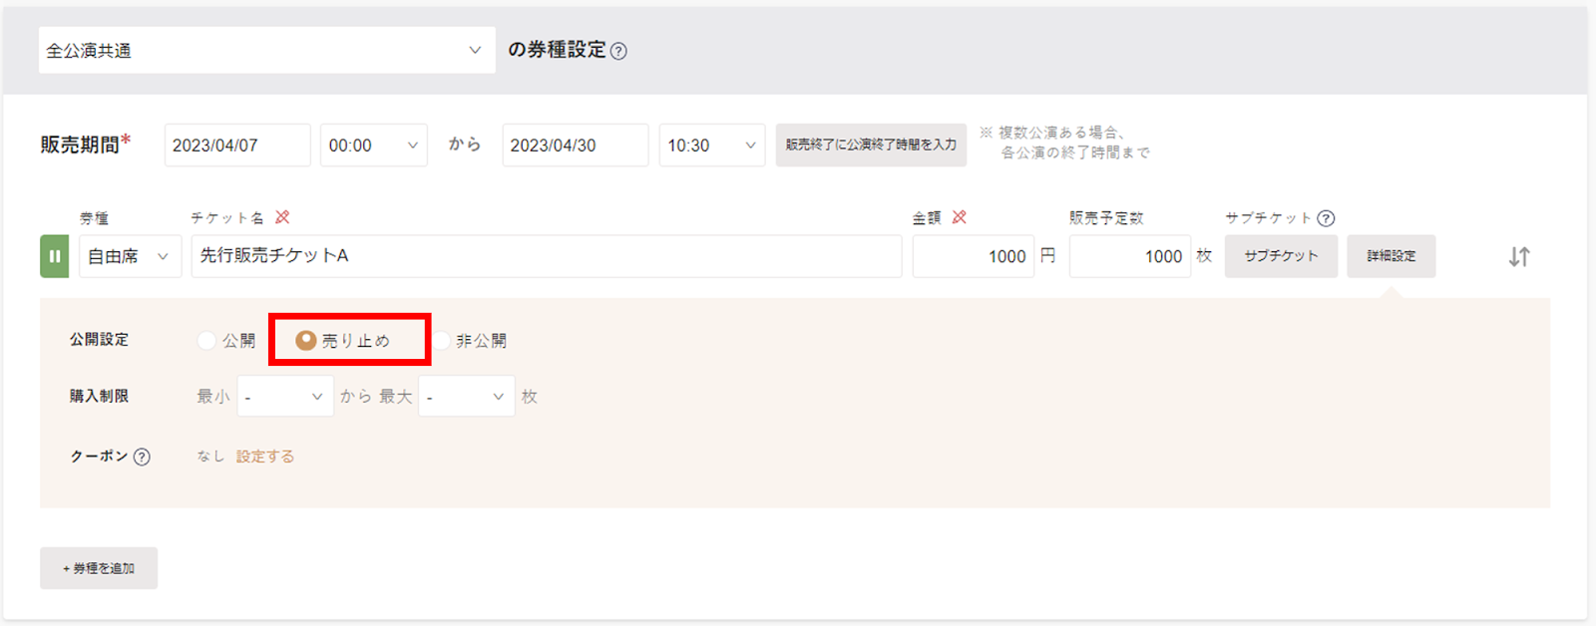This screenshot has width=1596, height=626.
Task: Open the sales end time 10:30 dropdown
Action: pos(711,146)
